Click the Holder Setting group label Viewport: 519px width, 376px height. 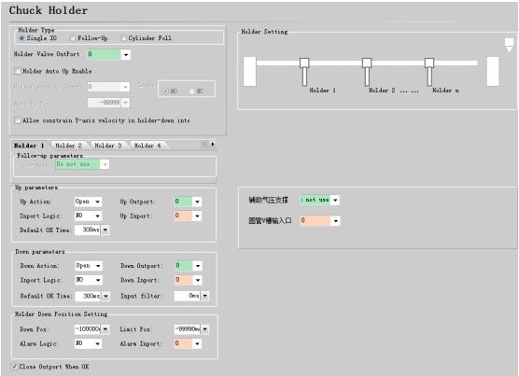pos(264,32)
